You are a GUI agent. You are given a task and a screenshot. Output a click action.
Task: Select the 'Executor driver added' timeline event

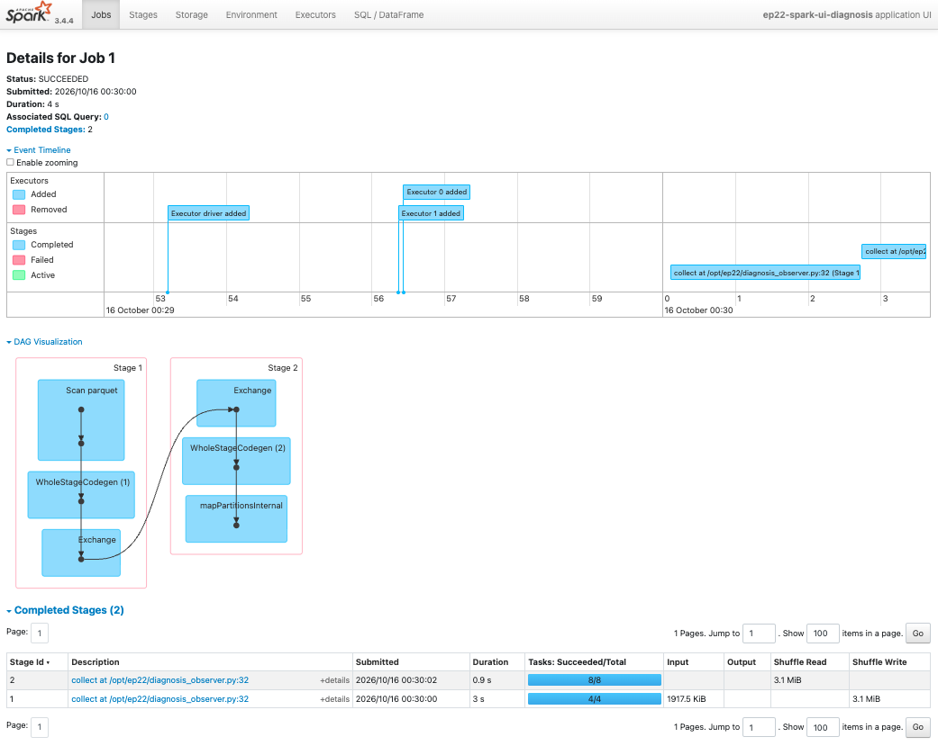coord(208,213)
